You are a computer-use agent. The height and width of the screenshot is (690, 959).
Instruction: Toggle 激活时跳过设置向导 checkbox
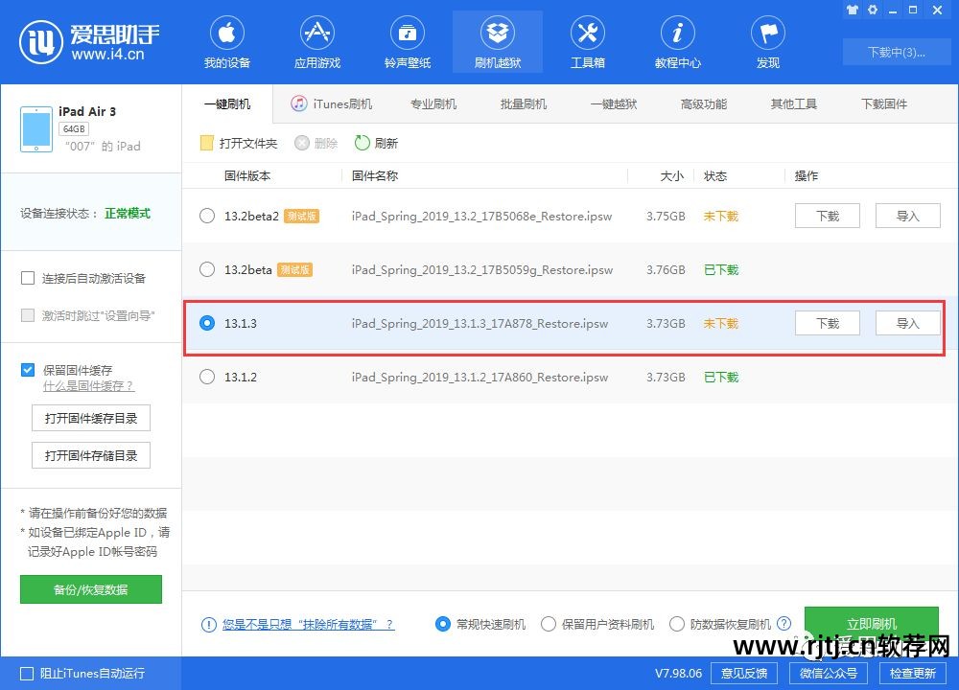(x=28, y=315)
